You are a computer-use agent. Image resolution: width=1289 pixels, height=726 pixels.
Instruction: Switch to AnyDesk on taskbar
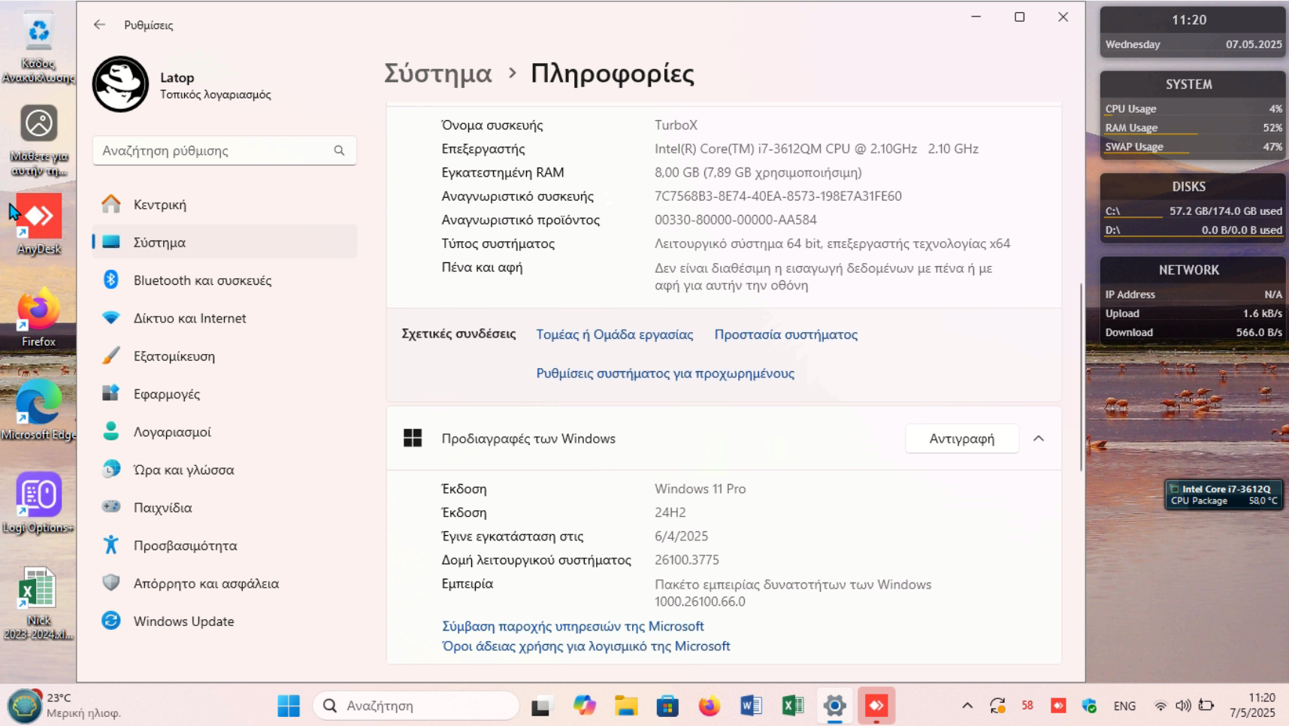click(876, 706)
